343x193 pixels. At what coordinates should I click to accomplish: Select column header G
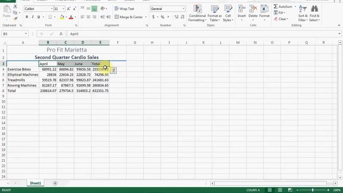click(x=135, y=42)
